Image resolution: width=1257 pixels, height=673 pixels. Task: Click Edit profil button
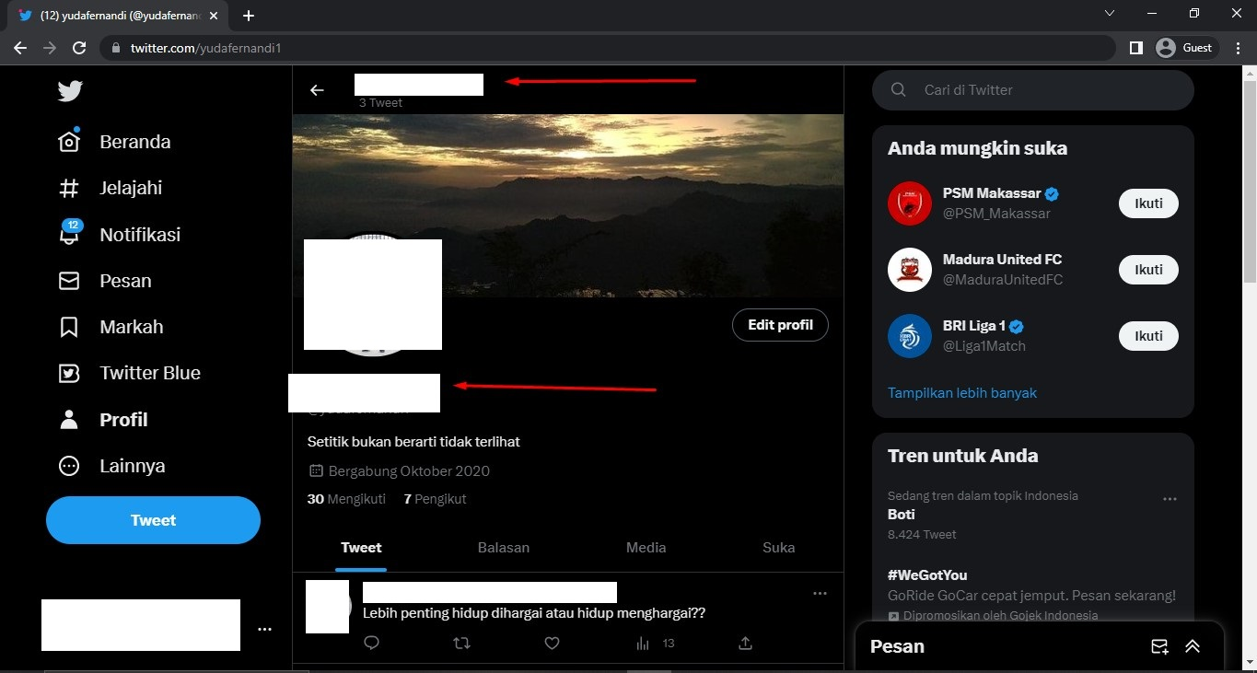[x=780, y=325]
